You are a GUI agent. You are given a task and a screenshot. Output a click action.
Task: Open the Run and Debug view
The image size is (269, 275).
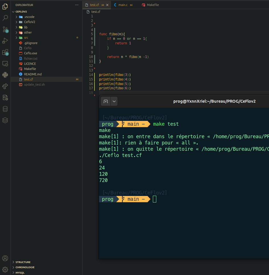point(5,41)
